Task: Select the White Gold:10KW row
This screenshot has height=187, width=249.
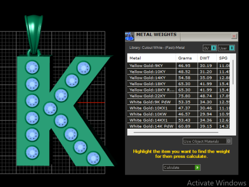Action: [178, 114]
